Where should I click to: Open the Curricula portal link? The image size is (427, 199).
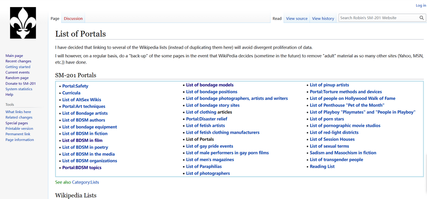click(x=71, y=93)
